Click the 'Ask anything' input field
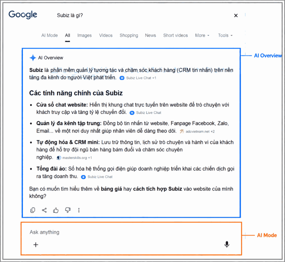Image resolution: width=285 pixels, height=262 pixels. (131, 232)
